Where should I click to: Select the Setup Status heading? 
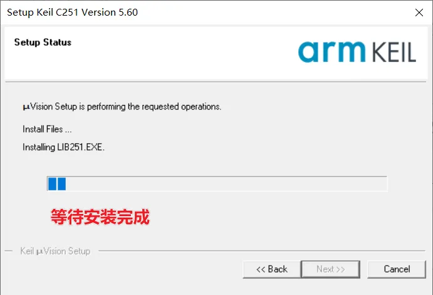[43, 42]
